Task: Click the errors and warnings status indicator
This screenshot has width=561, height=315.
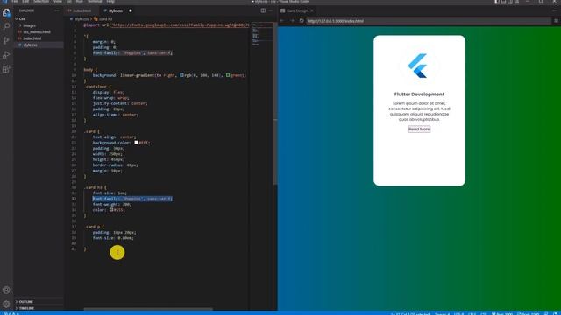Action: coord(11,313)
